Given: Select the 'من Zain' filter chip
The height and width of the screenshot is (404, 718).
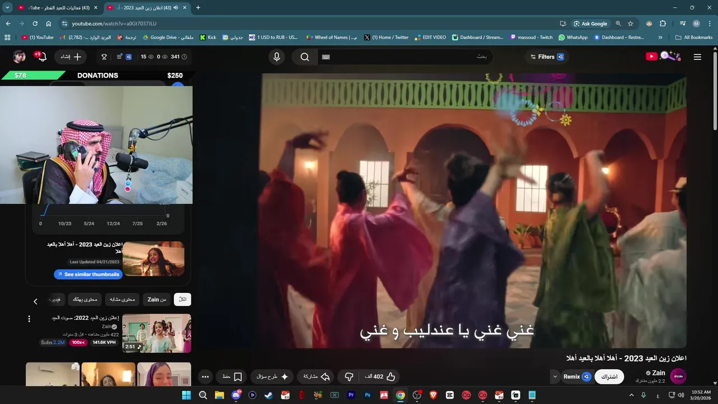Looking at the screenshot, I should [157, 300].
